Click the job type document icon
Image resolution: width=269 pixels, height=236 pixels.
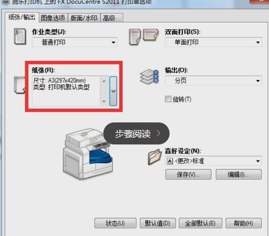tap(20, 36)
